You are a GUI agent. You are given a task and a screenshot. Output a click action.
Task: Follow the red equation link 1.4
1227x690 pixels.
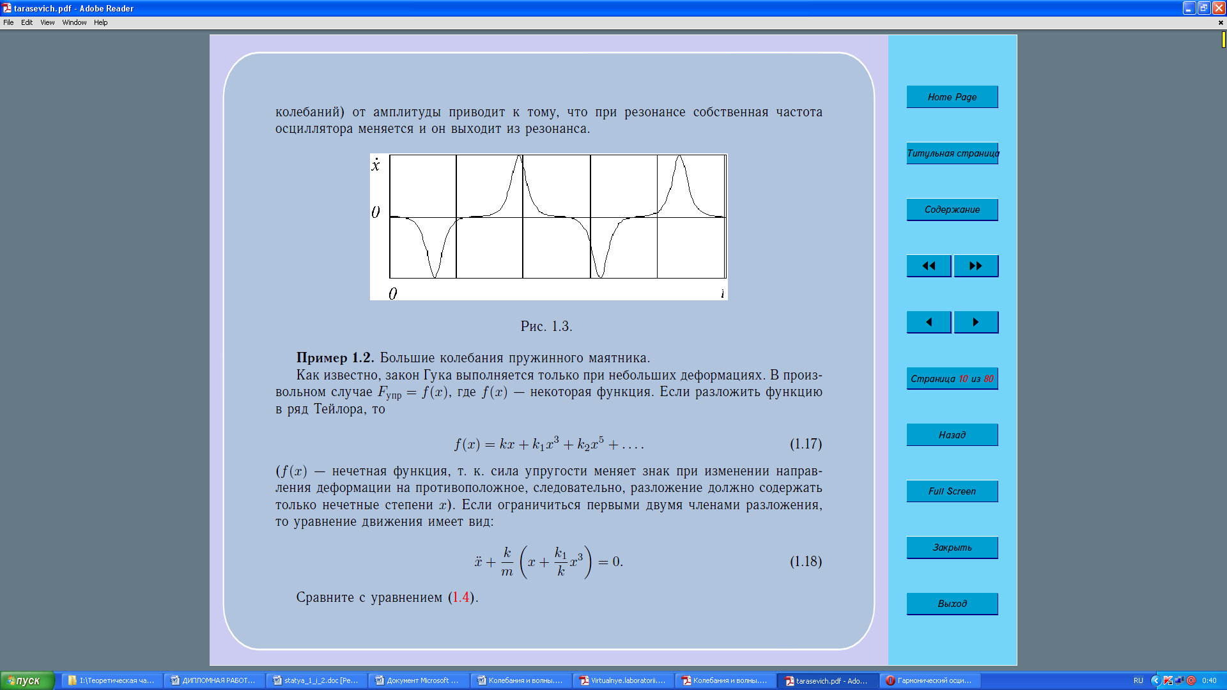tap(460, 597)
